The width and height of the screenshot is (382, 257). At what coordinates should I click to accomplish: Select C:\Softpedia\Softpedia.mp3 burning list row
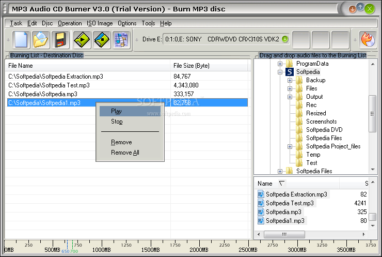click(128, 94)
